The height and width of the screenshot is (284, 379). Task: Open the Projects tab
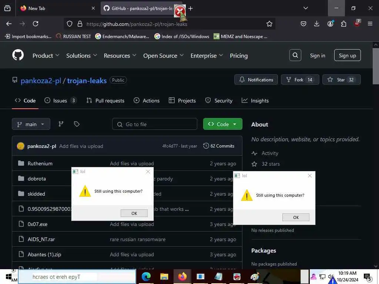(x=182, y=101)
